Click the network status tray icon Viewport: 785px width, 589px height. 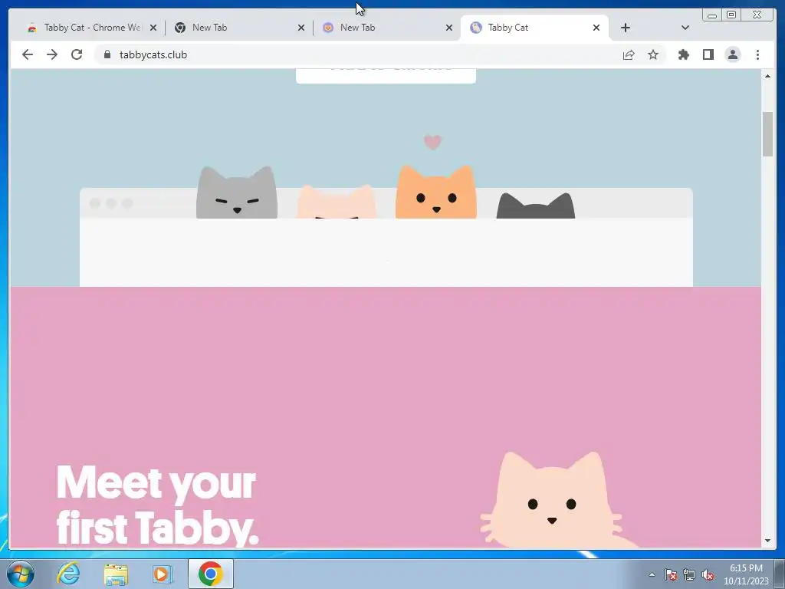pyautogui.click(x=689, y=574)
